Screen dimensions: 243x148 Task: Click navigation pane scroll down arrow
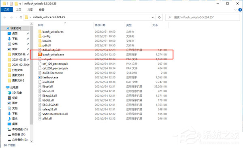click(x=32, y=141)
